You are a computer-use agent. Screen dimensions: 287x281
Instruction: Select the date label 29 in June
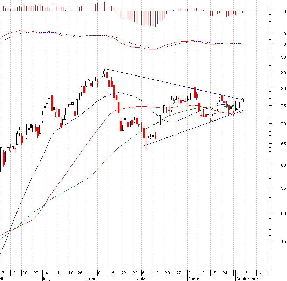[135, 273]
